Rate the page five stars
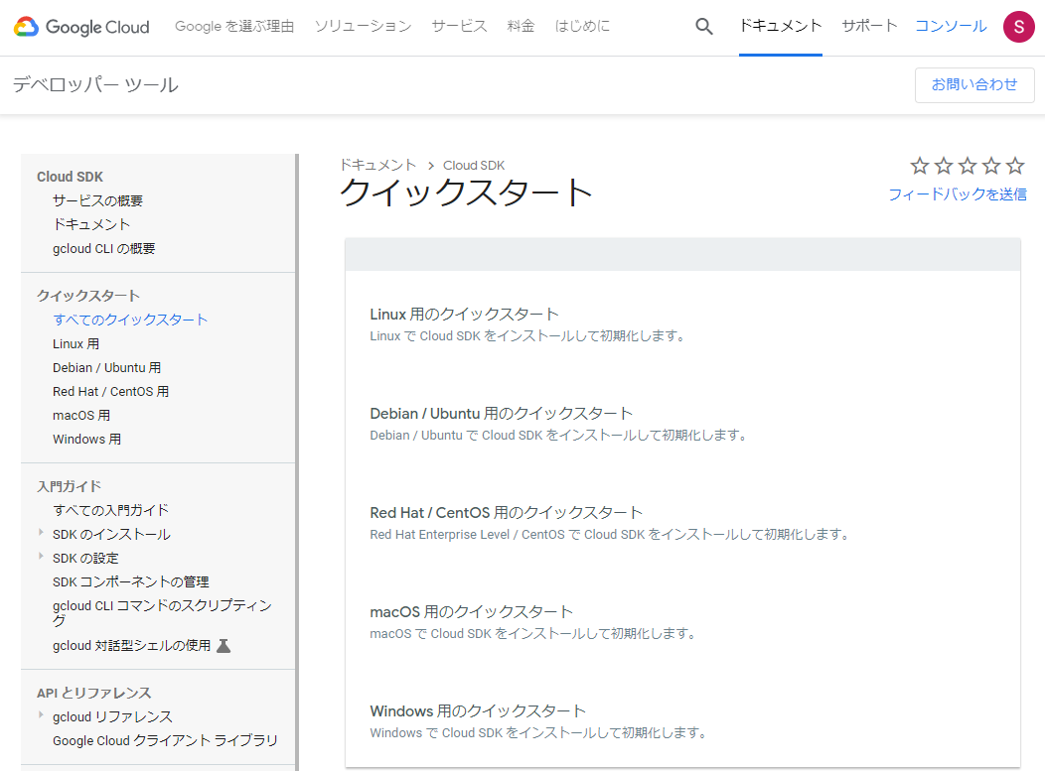Screen dimensions: 1045x771 tap(1015, 166)
